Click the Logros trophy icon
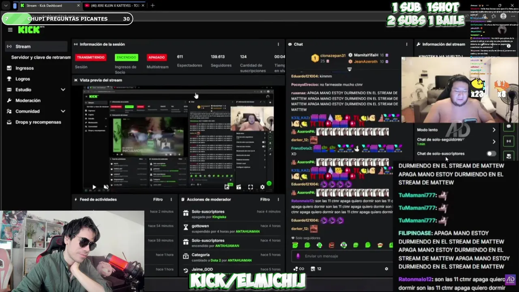The height and width of the screenshot is (292, 519). [9, 79]
